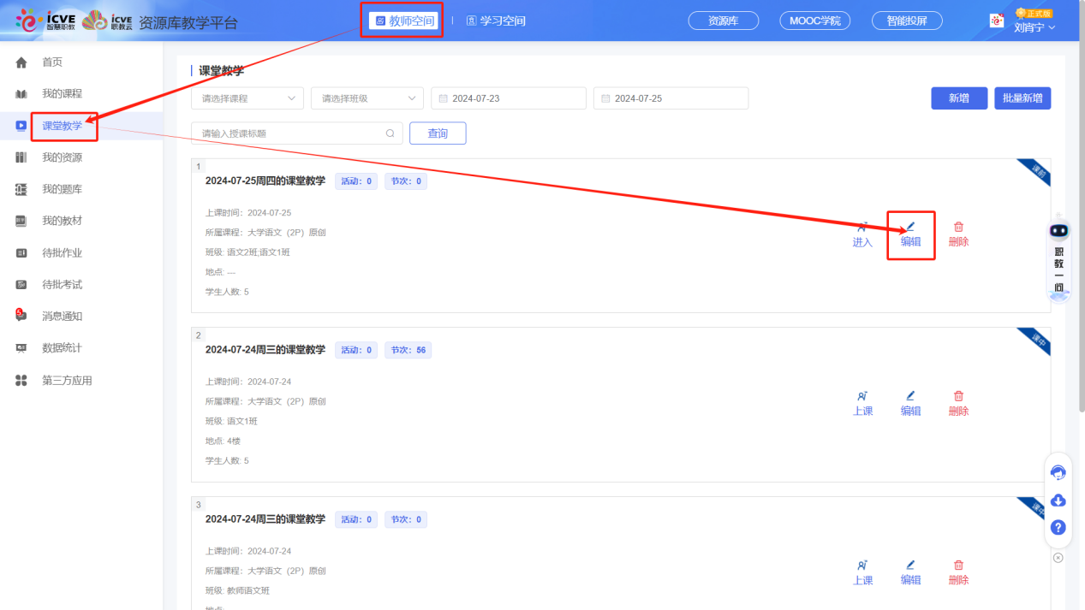Click the 编辑 pencil icon for 2024-07-25 class

[910, 227]
